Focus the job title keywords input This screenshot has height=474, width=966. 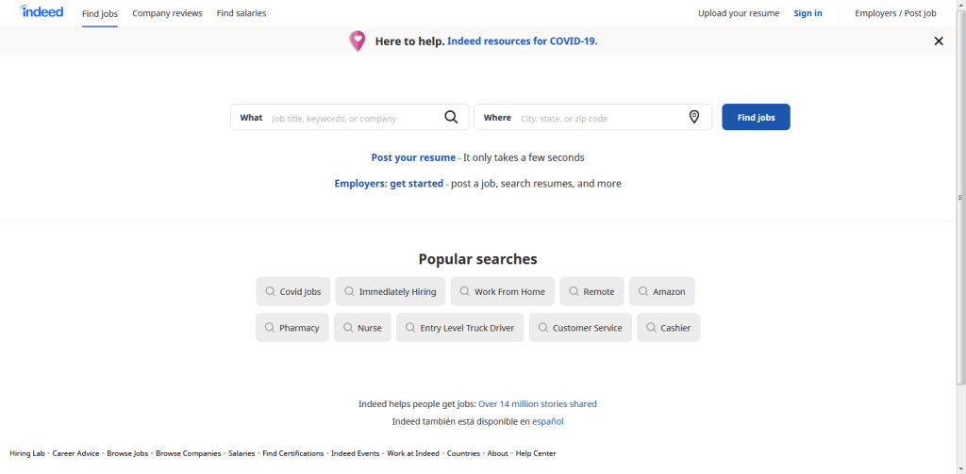353,119
